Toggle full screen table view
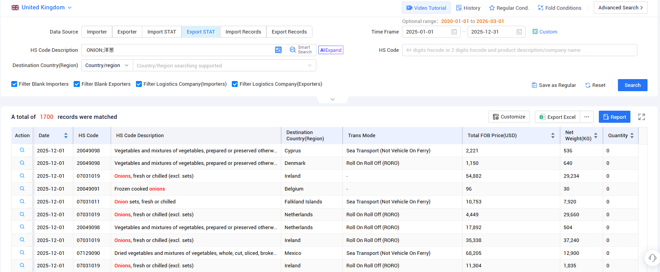Screen dimensions: 660x272 (642, 117)
